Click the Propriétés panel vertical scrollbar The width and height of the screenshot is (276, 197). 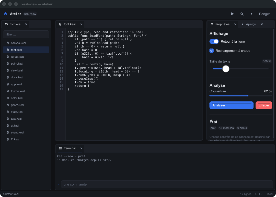[273, 84]
